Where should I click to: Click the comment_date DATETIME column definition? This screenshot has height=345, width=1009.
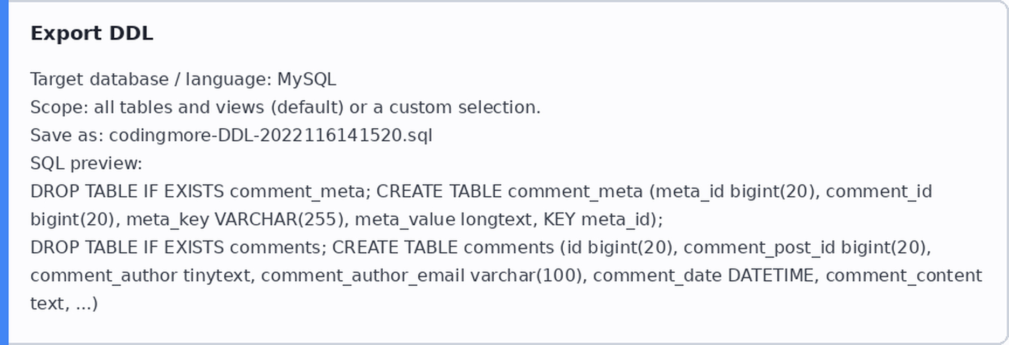(x=703, y=275)
